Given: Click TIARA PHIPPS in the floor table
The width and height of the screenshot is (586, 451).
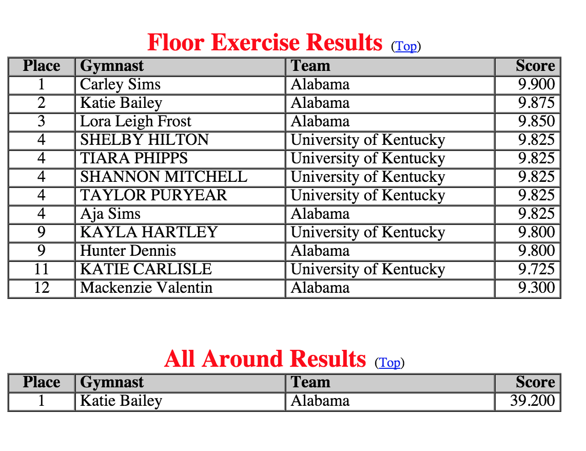Looking at the screenshot, I should [x=134, y=159].
